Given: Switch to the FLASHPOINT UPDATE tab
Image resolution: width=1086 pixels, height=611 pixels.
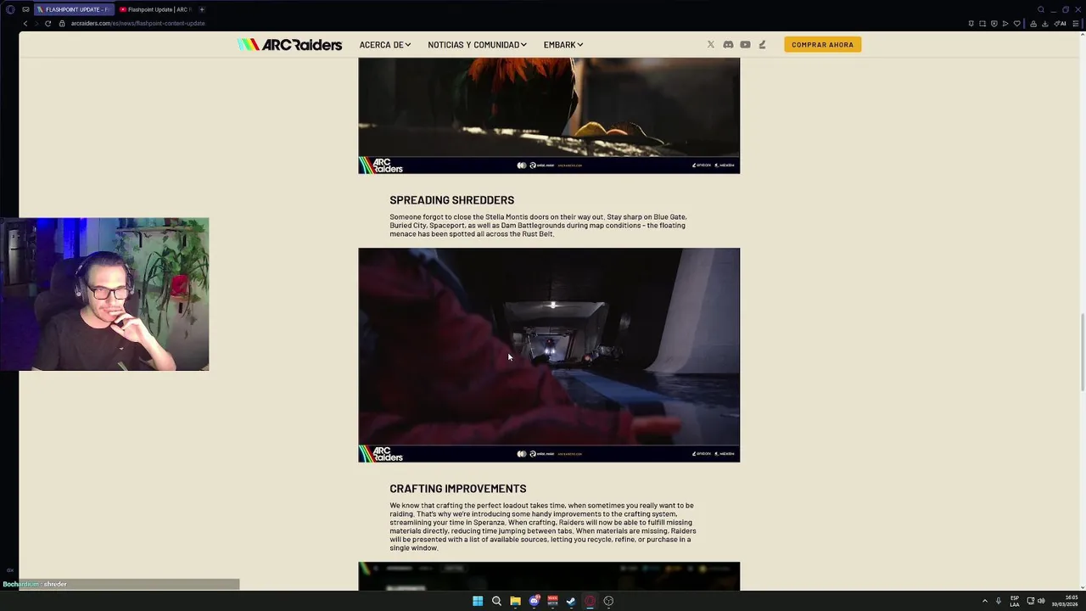Looking at the screenshot, I should (x=74, y=9).
